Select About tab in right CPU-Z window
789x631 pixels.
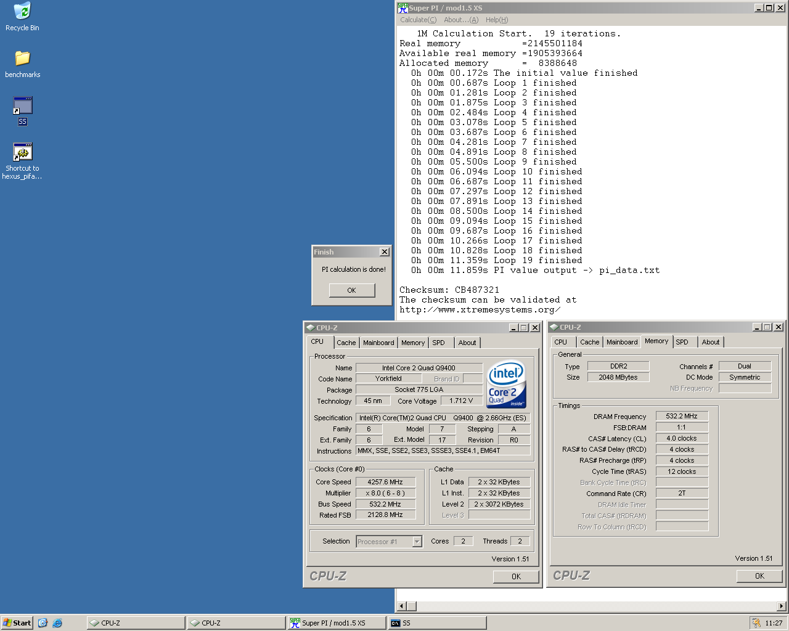(x=711, y=342)
